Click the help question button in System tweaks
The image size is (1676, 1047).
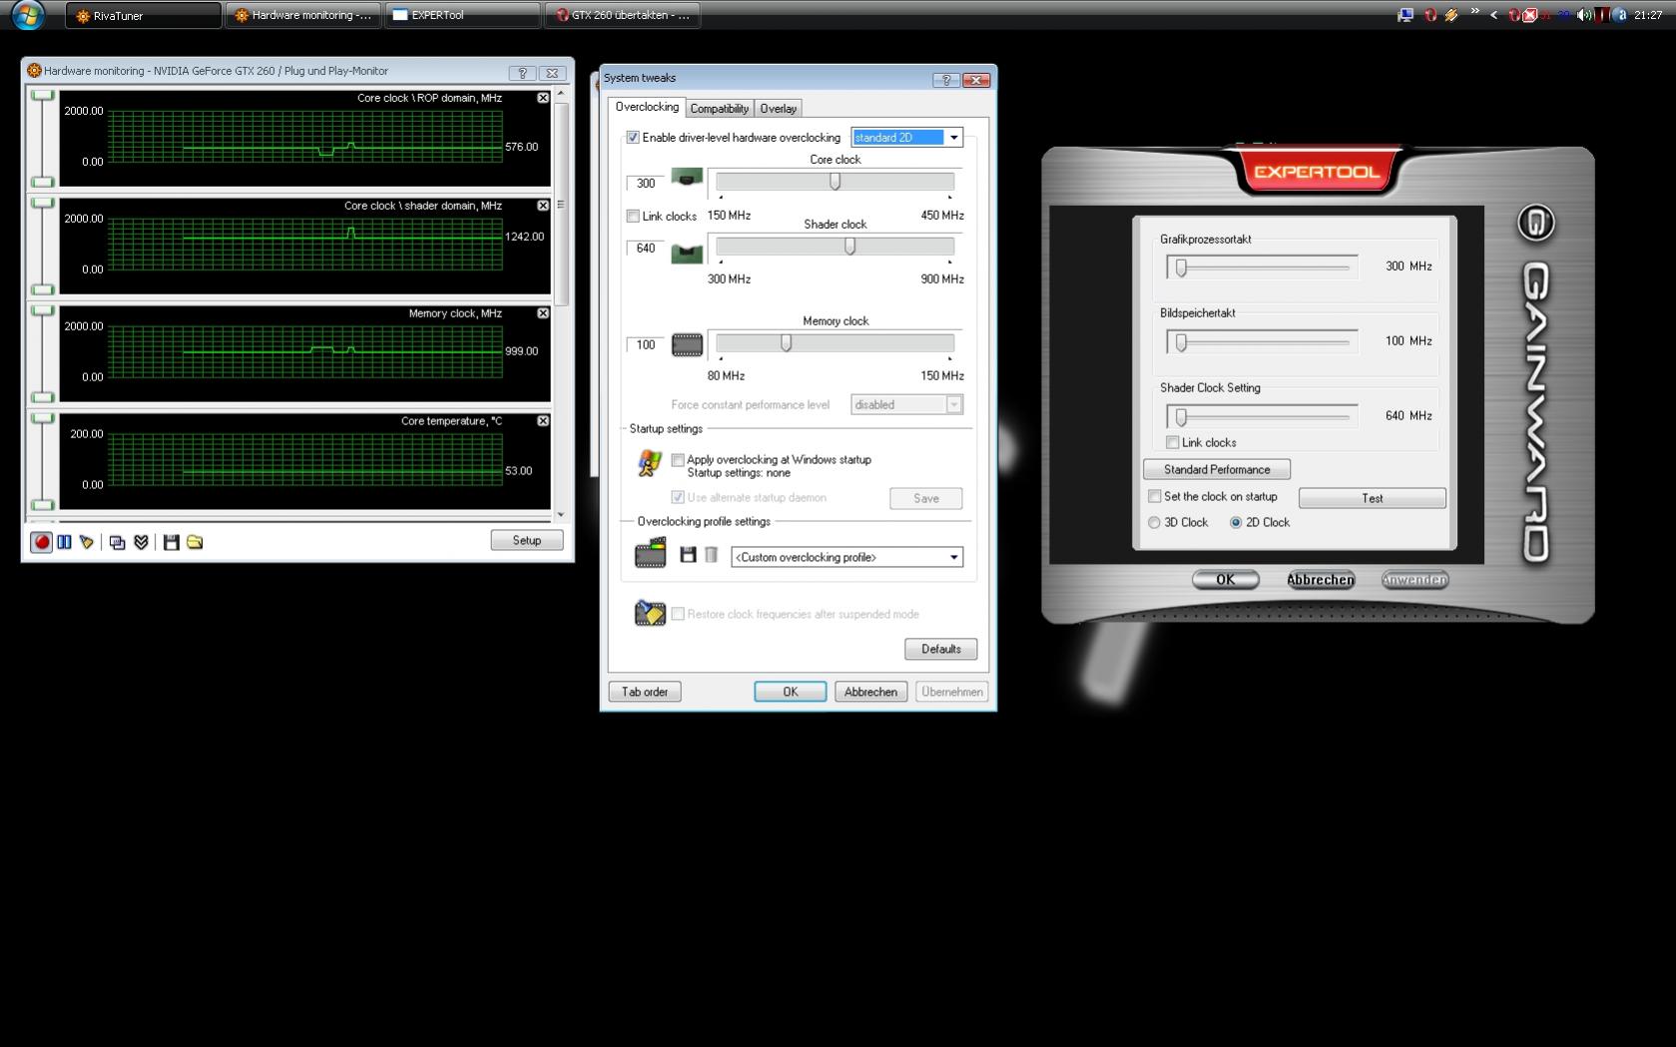(x=945, y=80)
